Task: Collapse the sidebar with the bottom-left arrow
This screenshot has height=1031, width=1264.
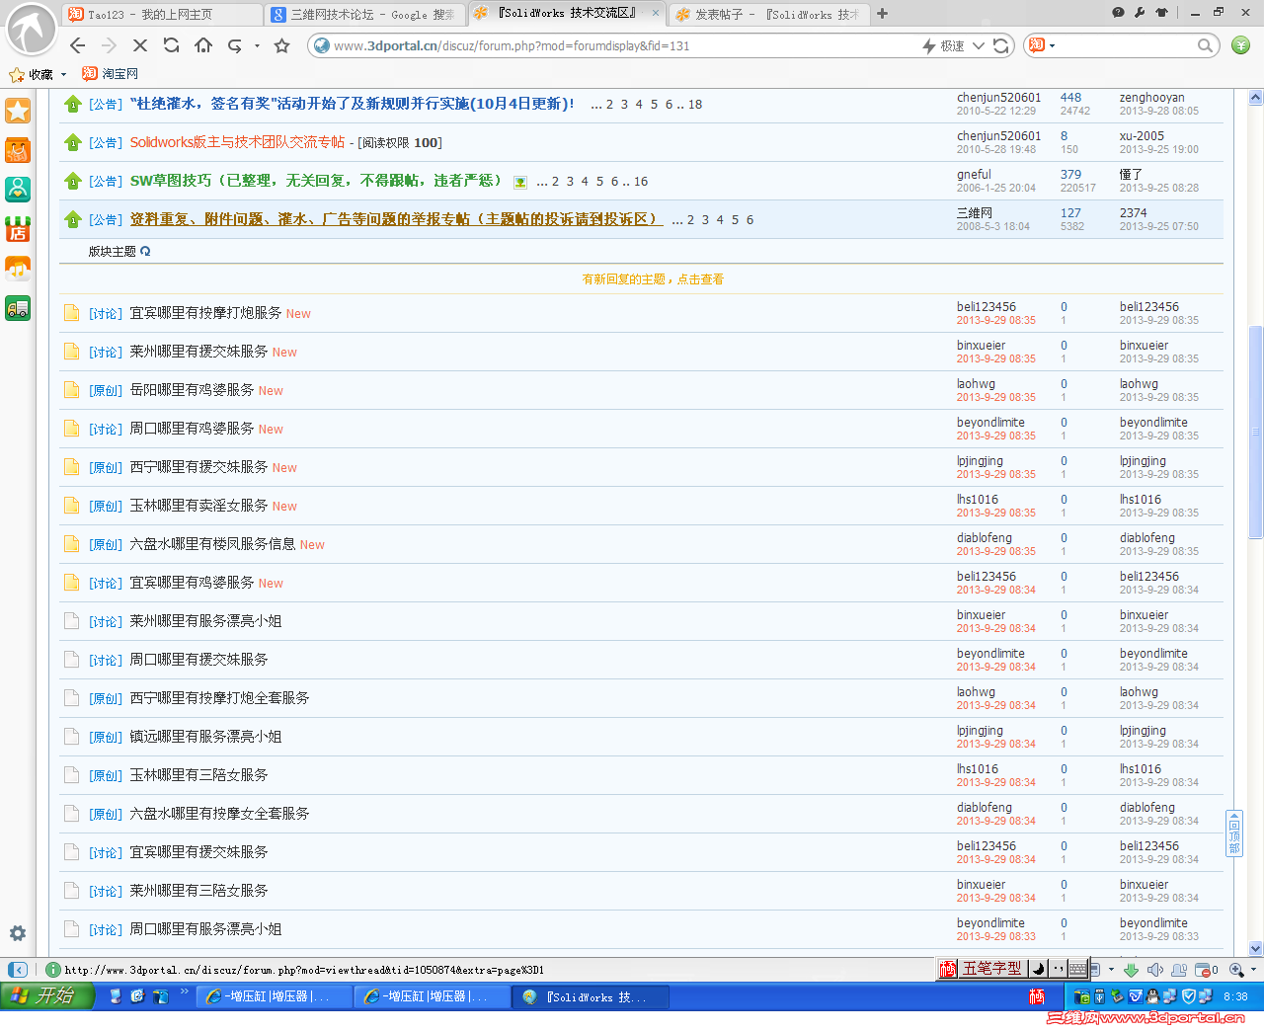Action: pyautogui.click(x=17, y=970)
